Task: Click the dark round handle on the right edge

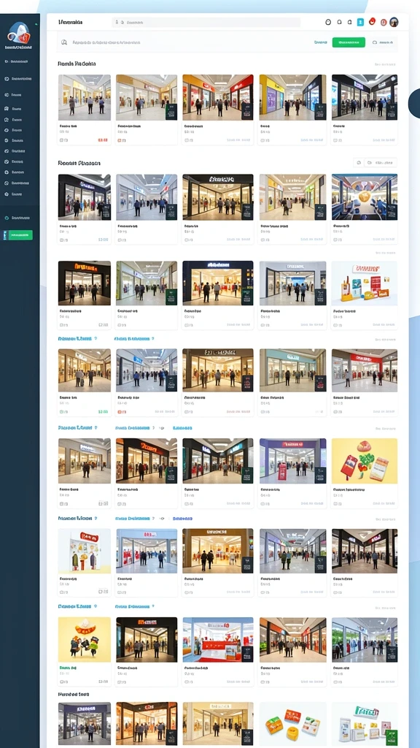Action: click(x=414, y=103)
